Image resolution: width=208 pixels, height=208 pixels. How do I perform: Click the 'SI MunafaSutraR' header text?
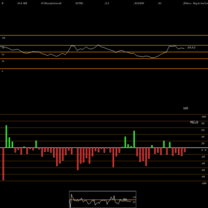(x=51, y=3)
